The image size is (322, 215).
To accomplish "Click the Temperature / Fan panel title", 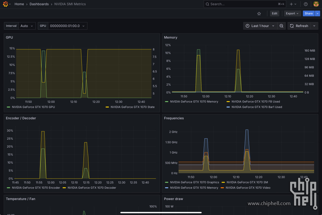I will 20,199.
